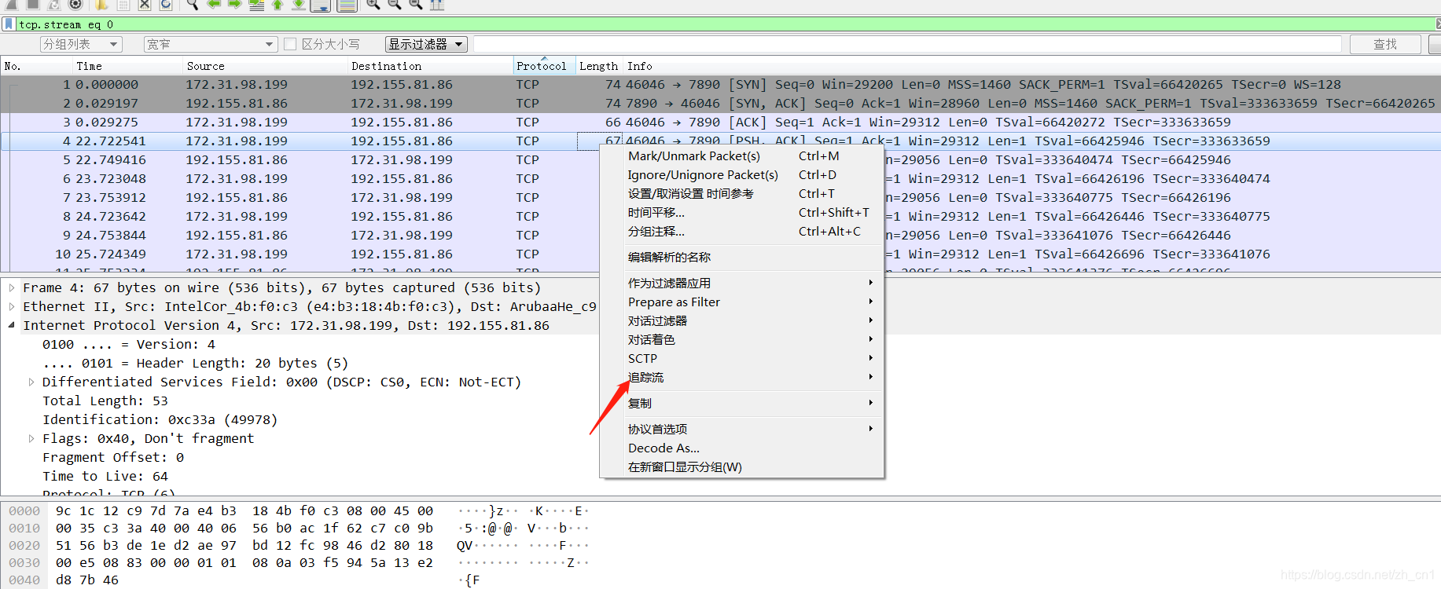Screen dimensions: 1441x589
Task: Select 设置/取消设置 时间参考 menu item
Action: [x=741, y=193]
